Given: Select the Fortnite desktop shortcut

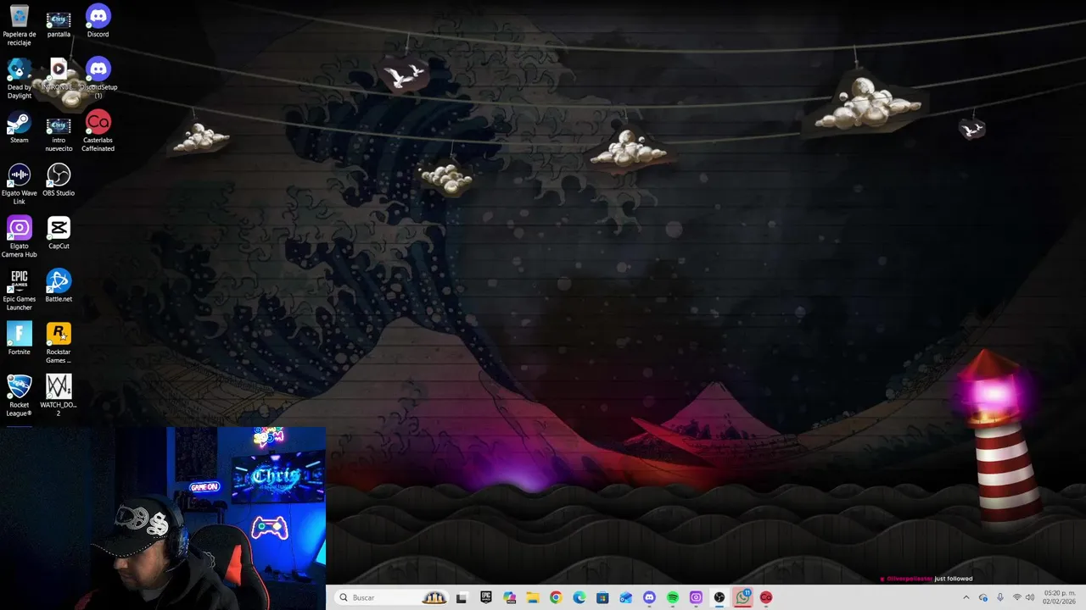Looking at the screenshot, I should tap(19, 339).
